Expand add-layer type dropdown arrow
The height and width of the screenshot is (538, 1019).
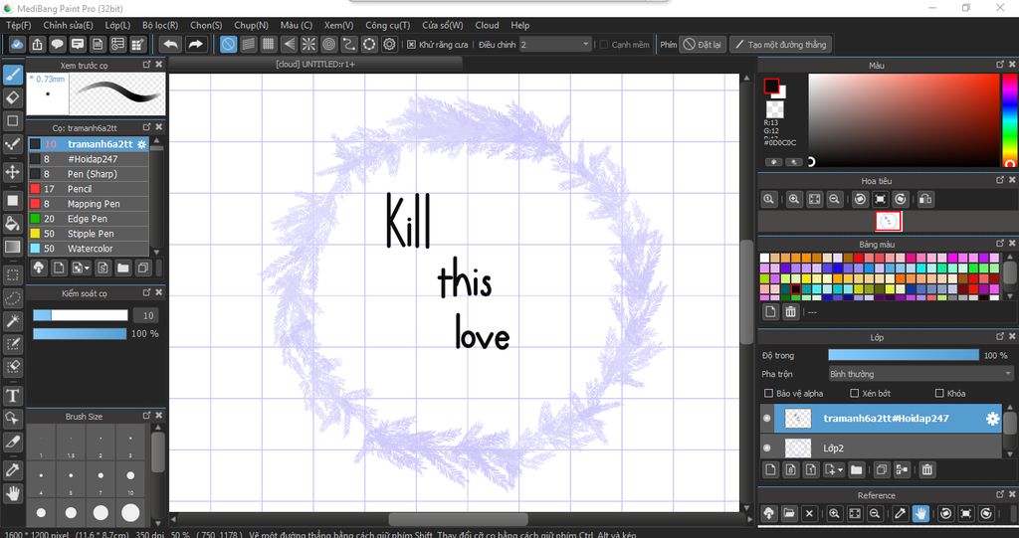pos(840,469)
